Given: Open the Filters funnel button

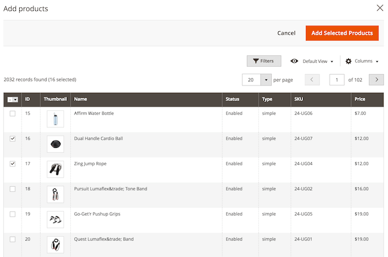Looking at the screenshot, I should 264,61.
